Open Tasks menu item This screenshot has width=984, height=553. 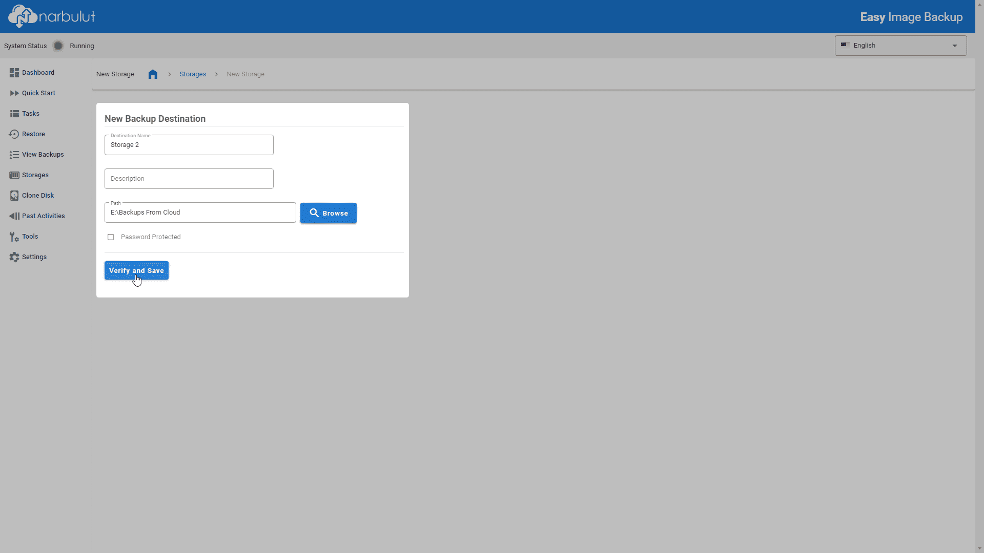click(31, 114)
